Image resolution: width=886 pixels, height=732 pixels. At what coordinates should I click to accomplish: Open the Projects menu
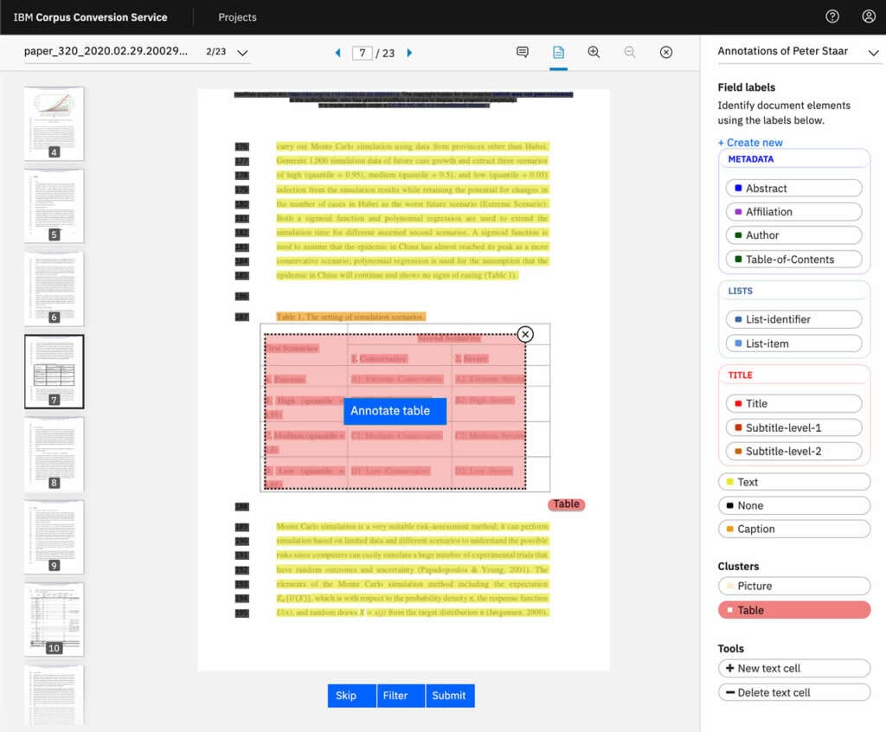237,17
